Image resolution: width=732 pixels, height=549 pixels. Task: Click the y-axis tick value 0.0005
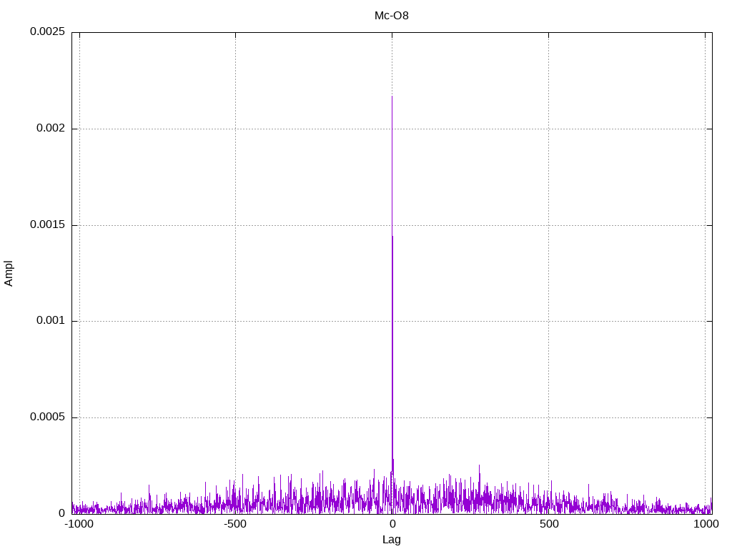(47, 417)
